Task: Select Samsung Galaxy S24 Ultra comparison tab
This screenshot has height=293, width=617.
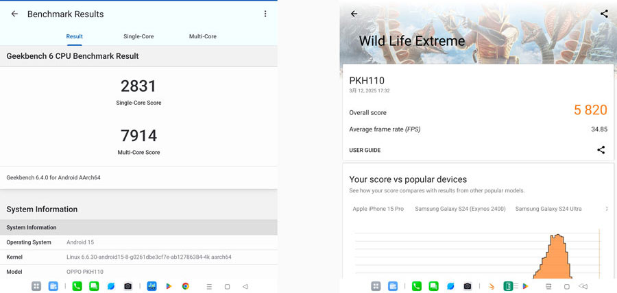Action: 548,209
